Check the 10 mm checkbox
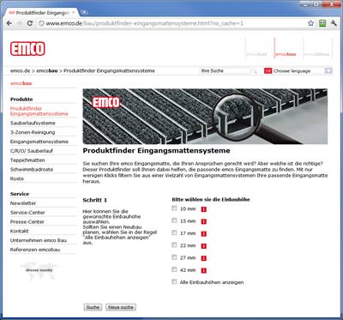The width and height of the screenshot is (343, 320). 174,208
